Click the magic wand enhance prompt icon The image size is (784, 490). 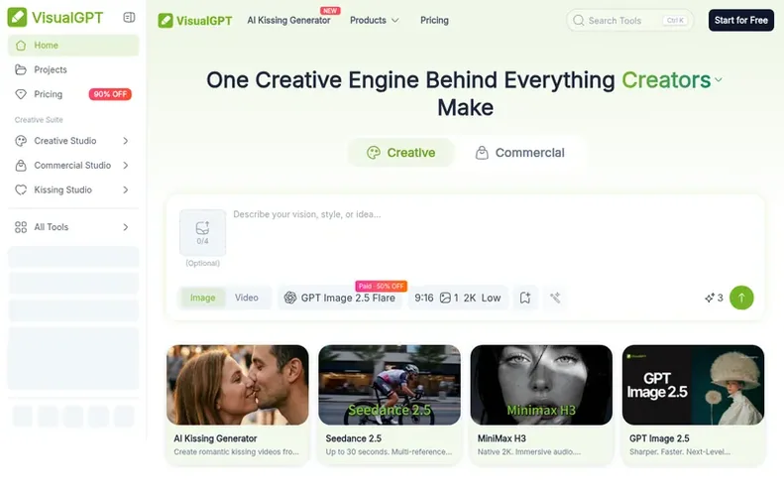(x=555, y=298)
